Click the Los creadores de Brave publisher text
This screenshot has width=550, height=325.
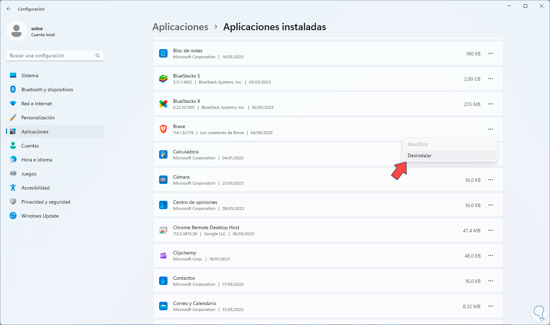coord(222,133)
